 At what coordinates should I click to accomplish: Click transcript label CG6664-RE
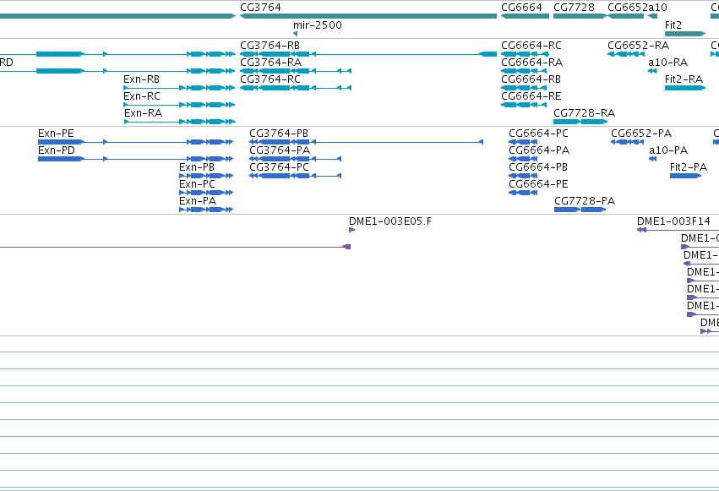tap(531, 96)
